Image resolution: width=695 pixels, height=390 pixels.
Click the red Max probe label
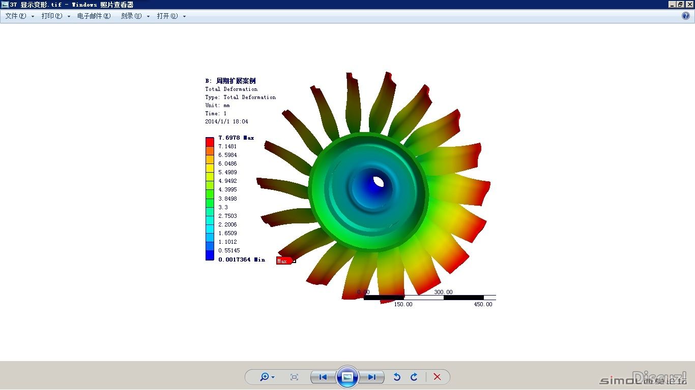284,261
